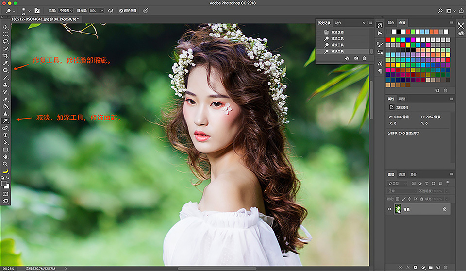The image size is (466, 271).
Task: Toggle lock all padlock icon
Action: click(422, 199)
